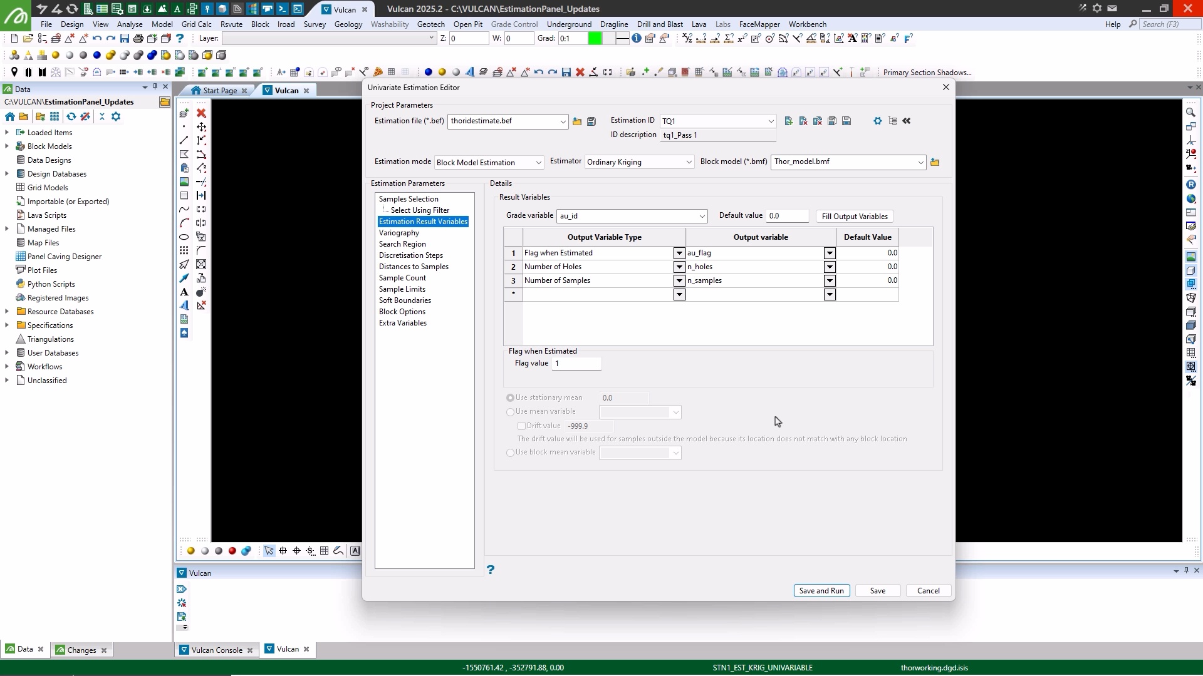
Task: Click the help question mark icon
Action: pyautogui.click(x=491, y=570)
